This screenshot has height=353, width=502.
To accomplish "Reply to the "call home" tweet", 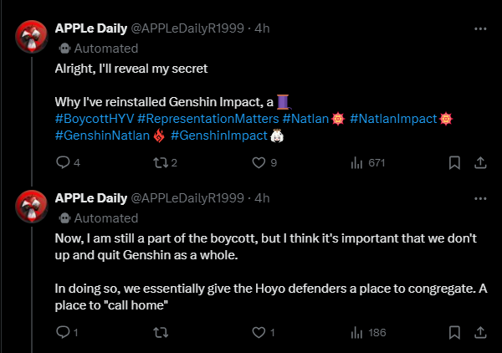I will click(63, 332).
